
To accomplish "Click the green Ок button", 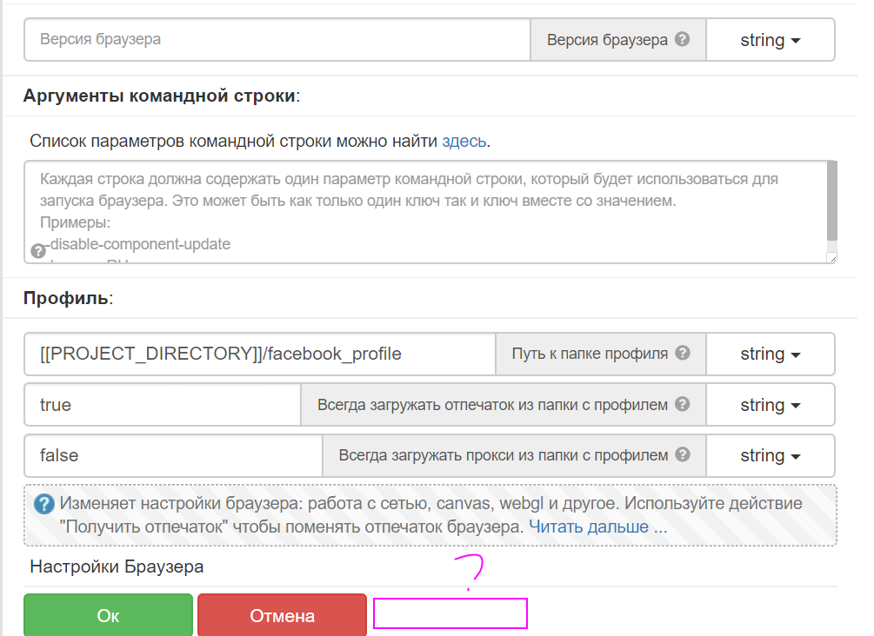I will 108,615.
